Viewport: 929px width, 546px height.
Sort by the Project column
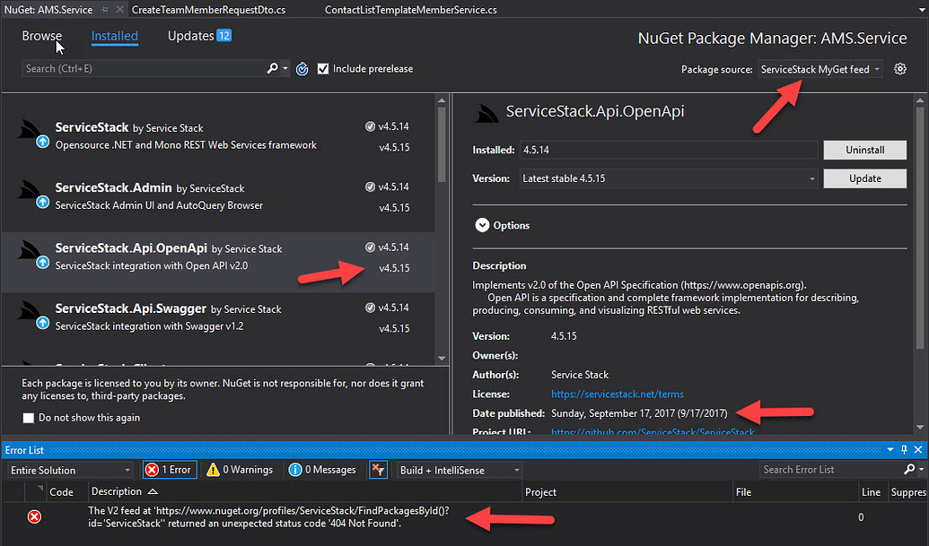pos(628,492)
